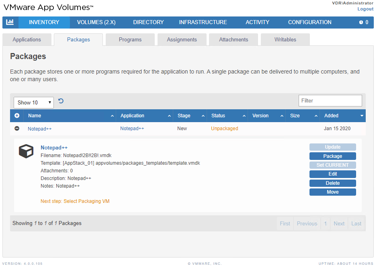Click page 1 in pagination
Screen dimensions: 377x270
pos(325,224)
